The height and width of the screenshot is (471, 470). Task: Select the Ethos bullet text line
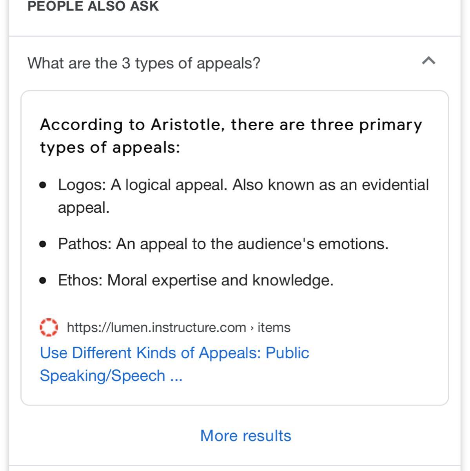(x=196, y=280)
